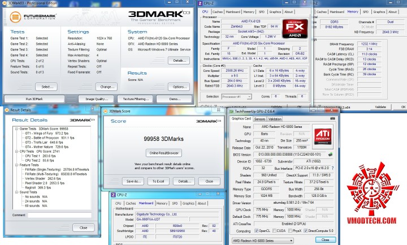Click the System Details button in 3DMark03

179,61
